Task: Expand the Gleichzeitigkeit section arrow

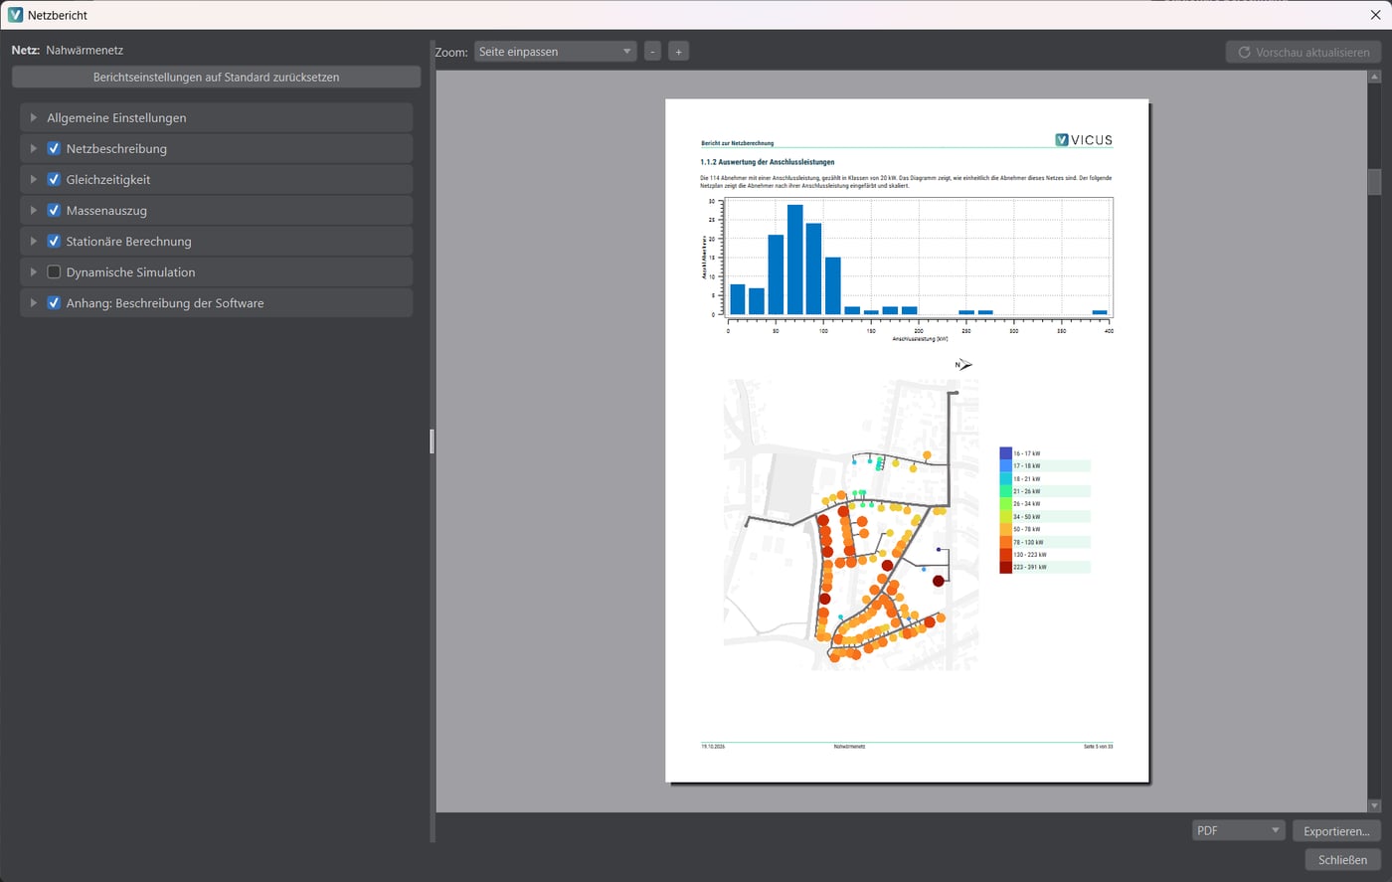Action: tap(34, 179)
